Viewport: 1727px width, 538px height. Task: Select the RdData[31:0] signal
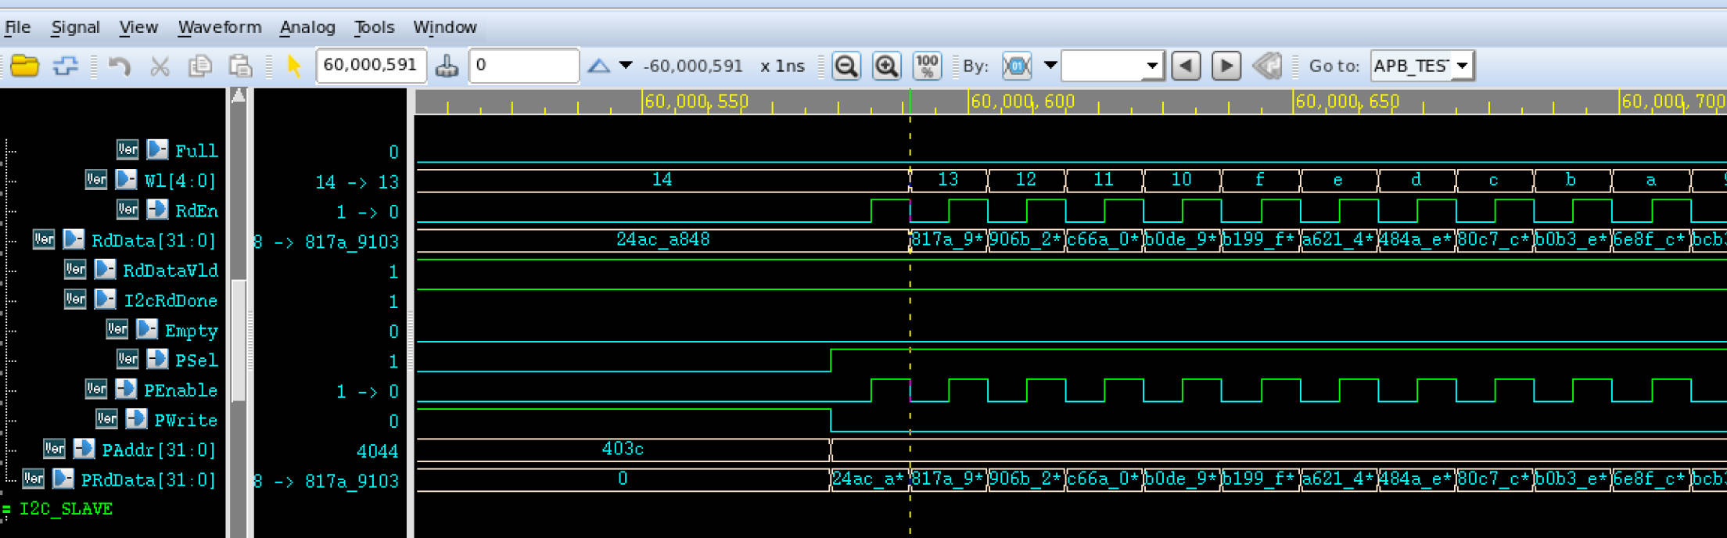point(153,241)
